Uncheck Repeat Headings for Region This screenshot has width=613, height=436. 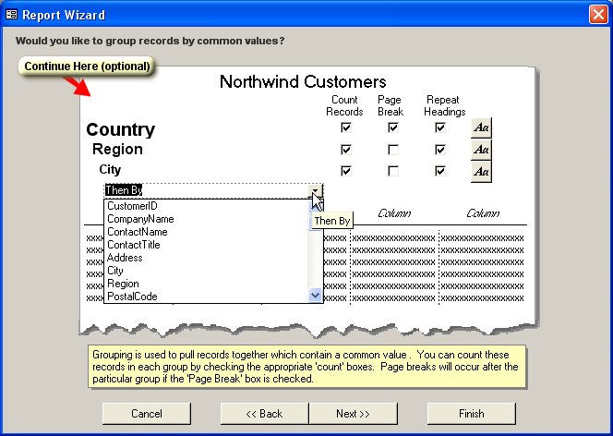[x=439, y=150]
